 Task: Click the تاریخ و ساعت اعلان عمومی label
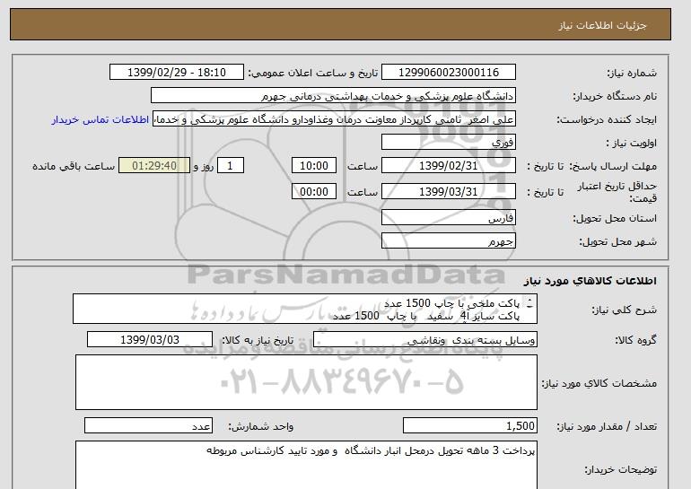point(313,73)
